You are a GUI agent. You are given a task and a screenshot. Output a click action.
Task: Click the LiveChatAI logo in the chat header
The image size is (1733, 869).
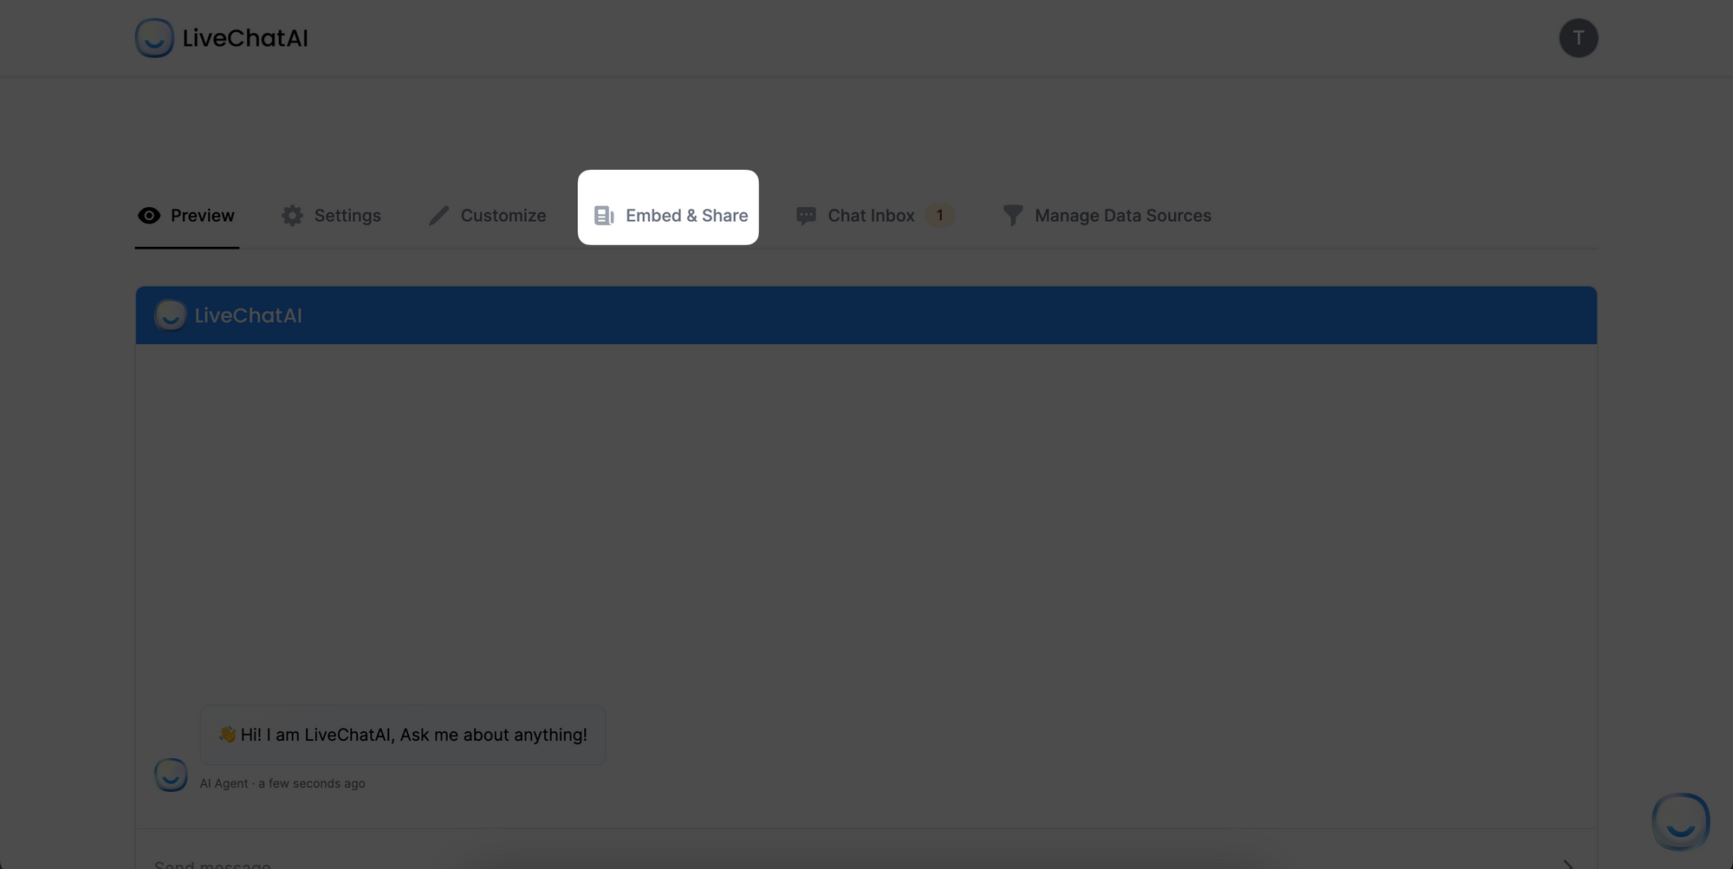coord(170,315)
